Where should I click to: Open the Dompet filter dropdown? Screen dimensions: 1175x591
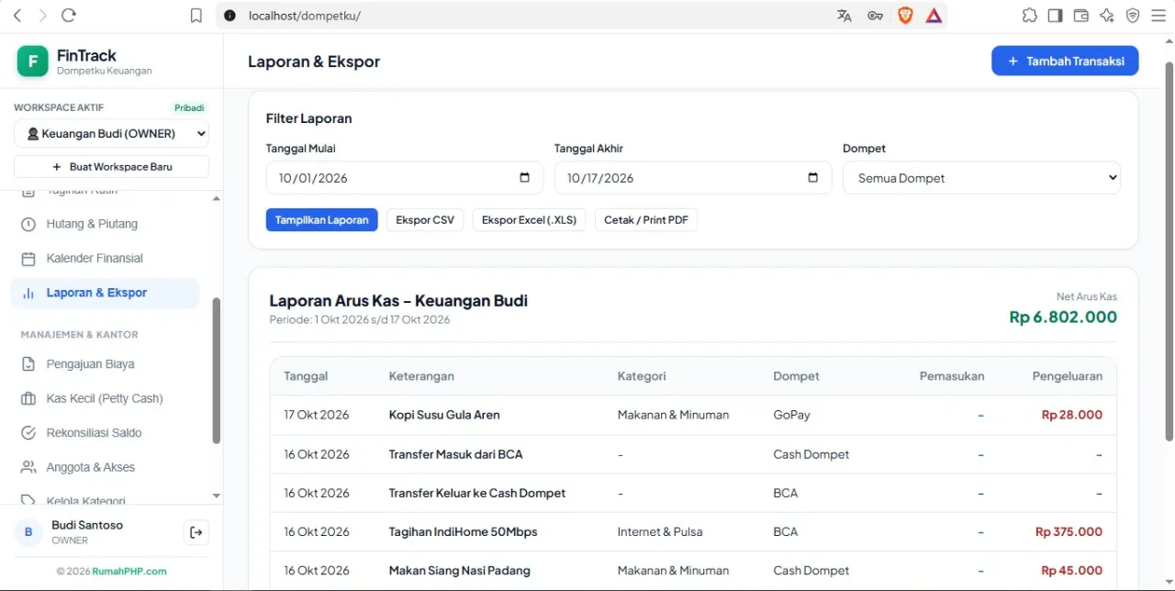[981, 178]
